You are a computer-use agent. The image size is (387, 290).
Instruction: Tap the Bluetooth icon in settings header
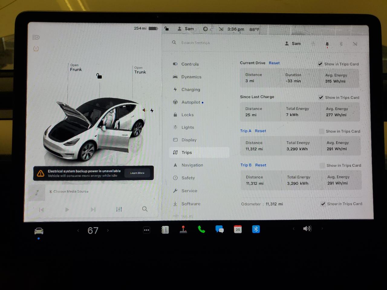pyautogui.click(x=341, y=44)
